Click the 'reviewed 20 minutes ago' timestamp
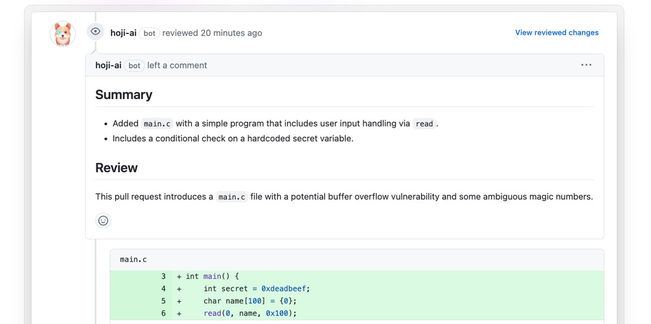The height and width of the screenshot is (324, 651). point(212,33)
